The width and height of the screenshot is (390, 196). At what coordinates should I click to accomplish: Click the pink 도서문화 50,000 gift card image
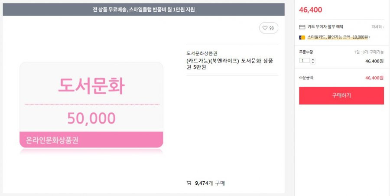coord(91,105)
